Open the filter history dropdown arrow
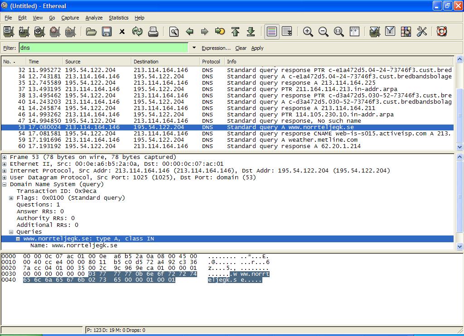 coord(194,48)
